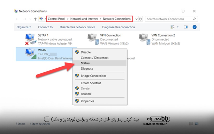
Task: Click the SSTAP 1 connection name
Action: click(x=43, y=35)
